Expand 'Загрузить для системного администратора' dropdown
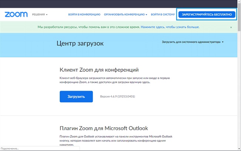This screenshot has width=241, height=151. 192,42
